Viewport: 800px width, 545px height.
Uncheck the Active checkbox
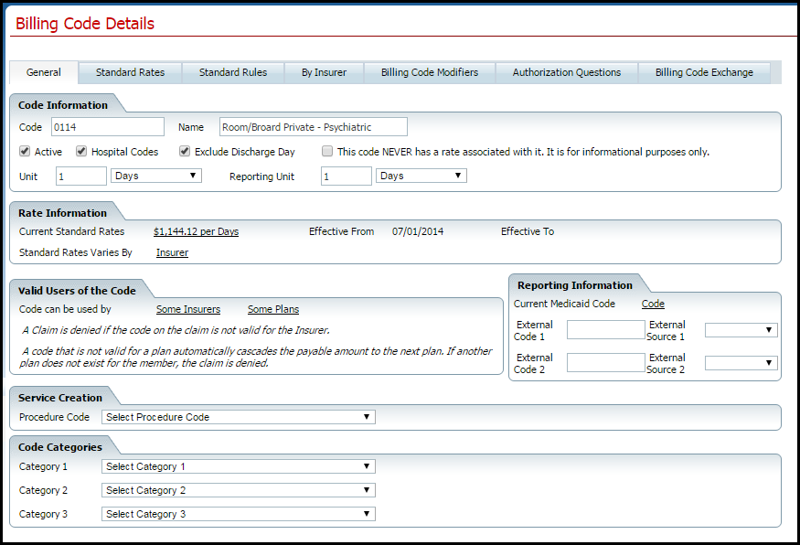tap(25, 152)
